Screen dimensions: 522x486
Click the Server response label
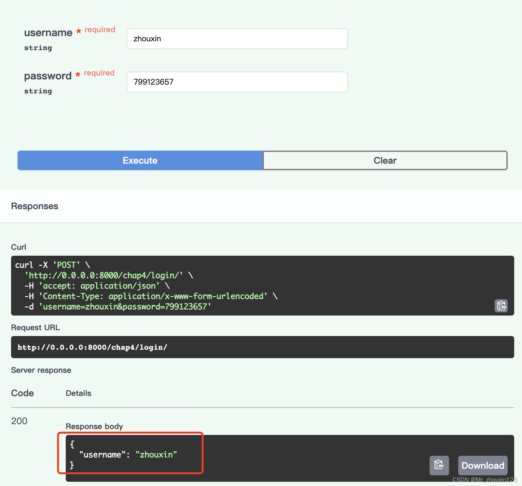41,370
